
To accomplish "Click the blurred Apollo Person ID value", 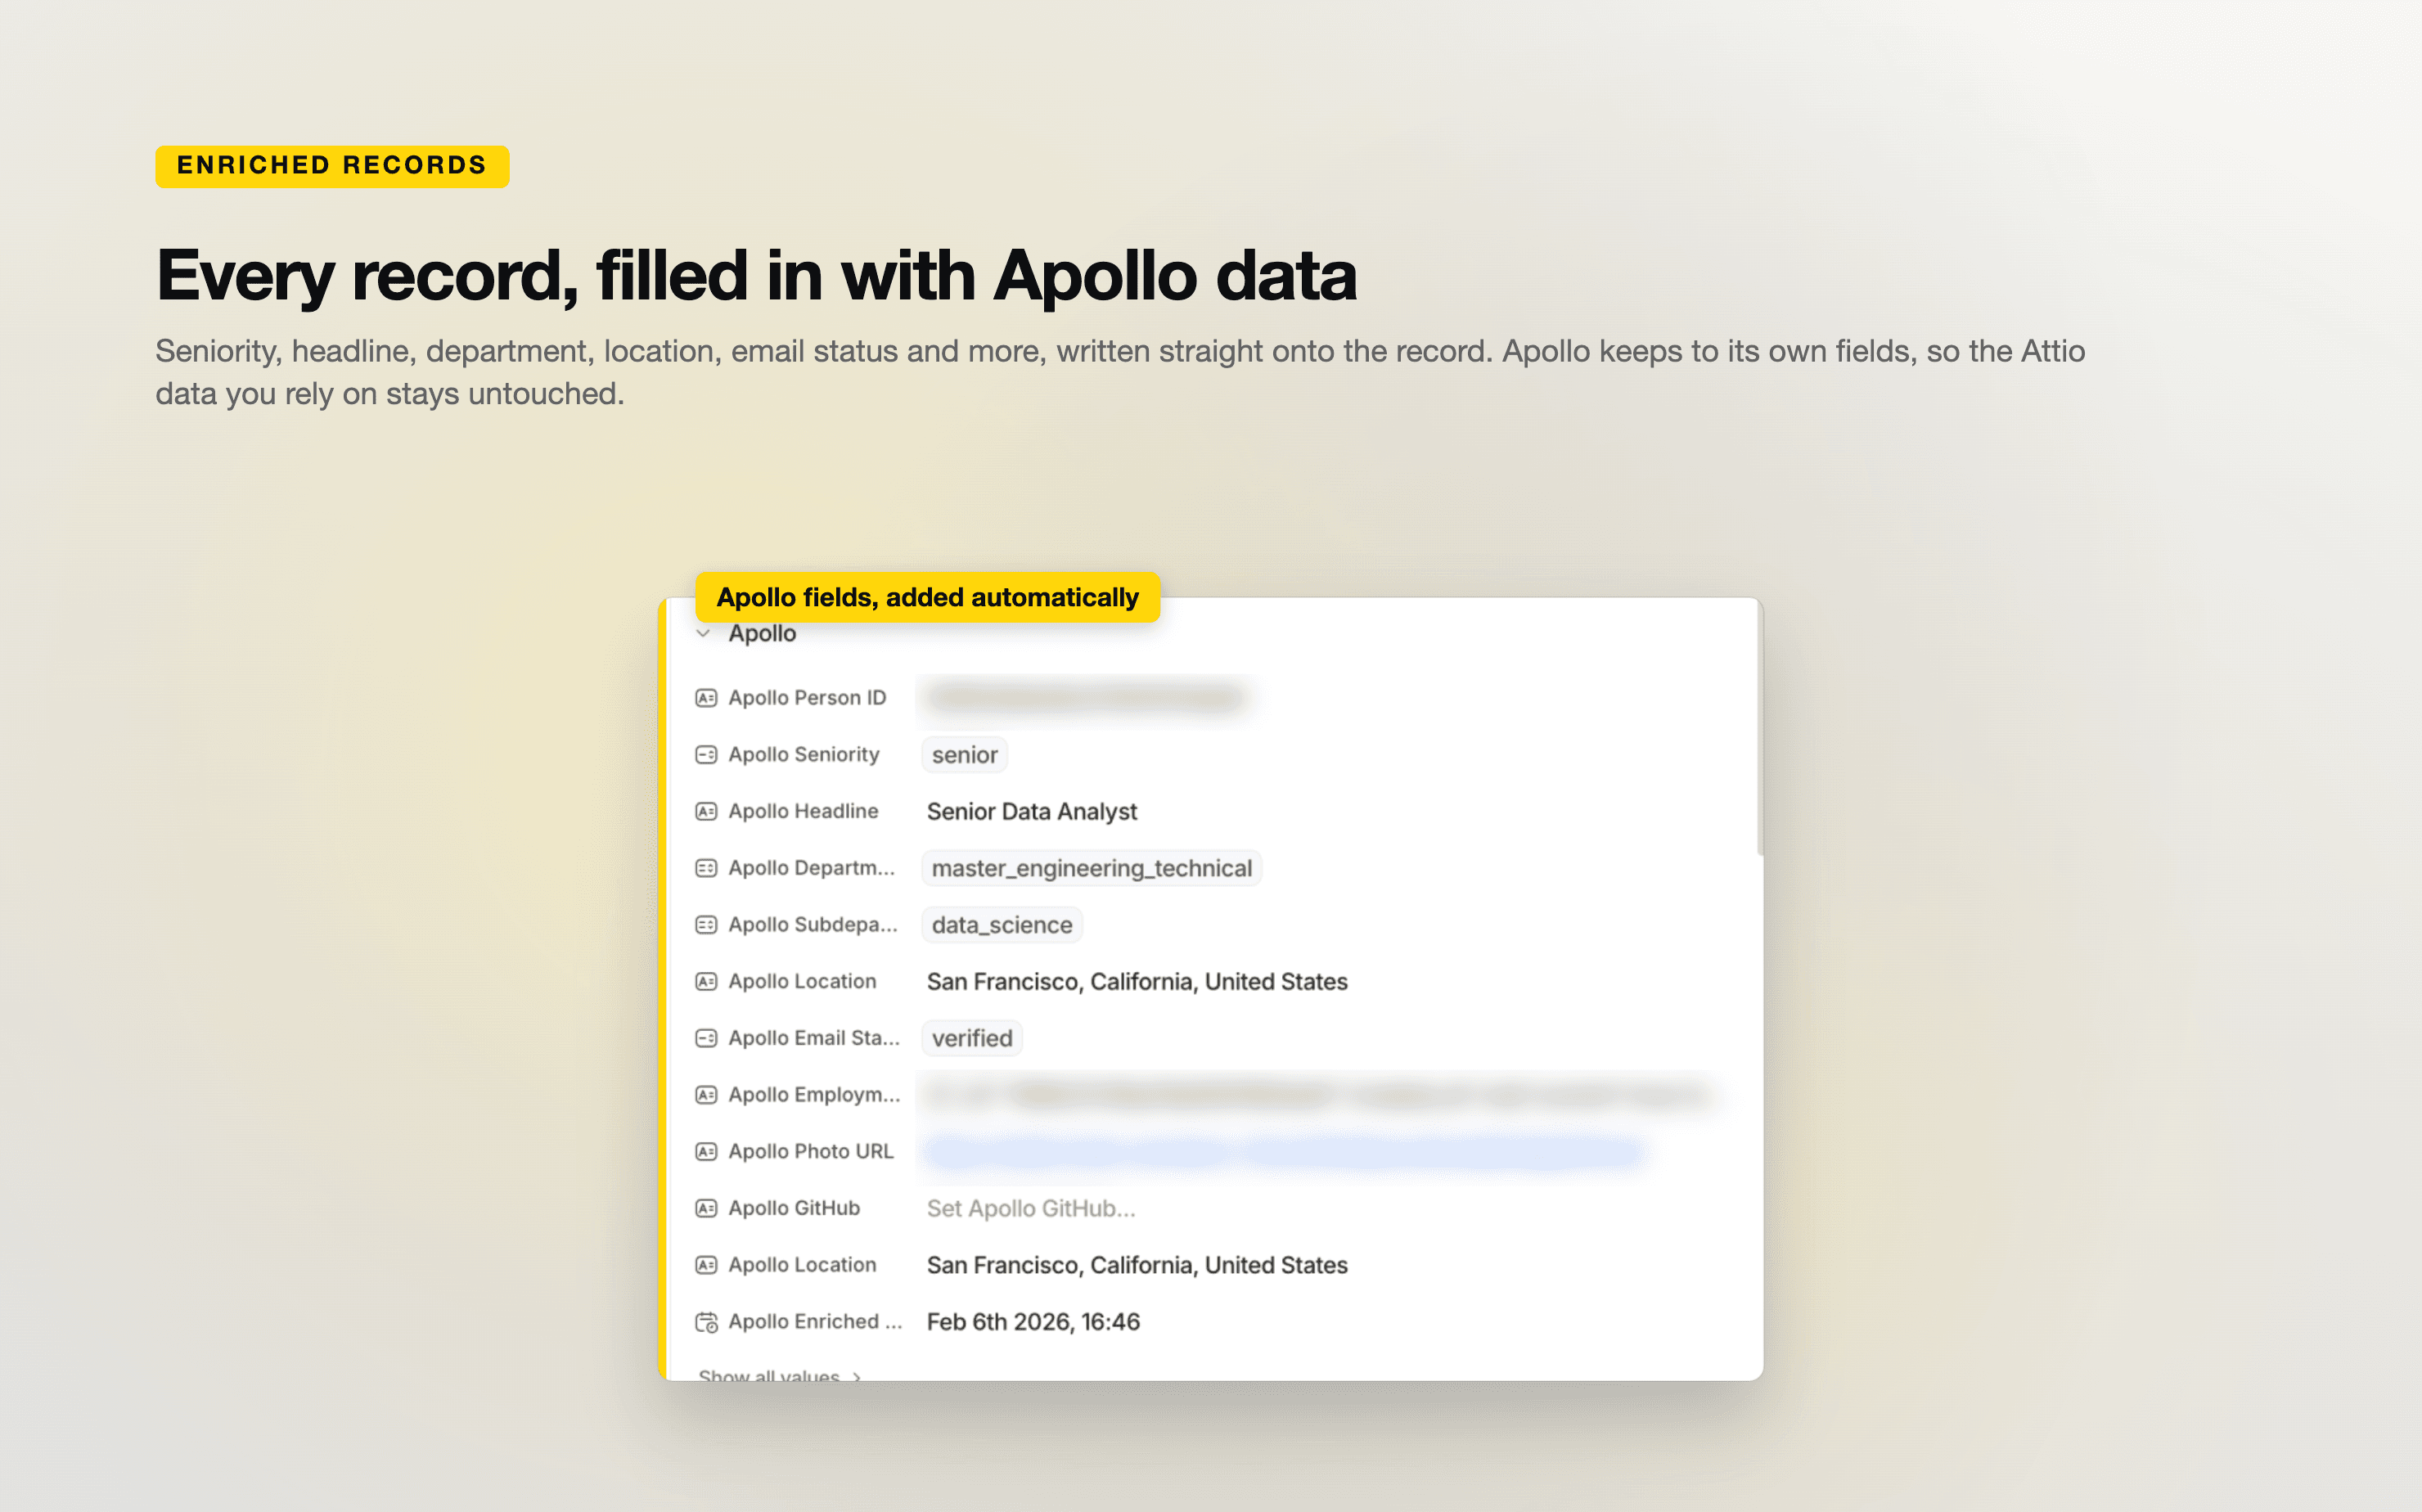I will coord(1086,697).
